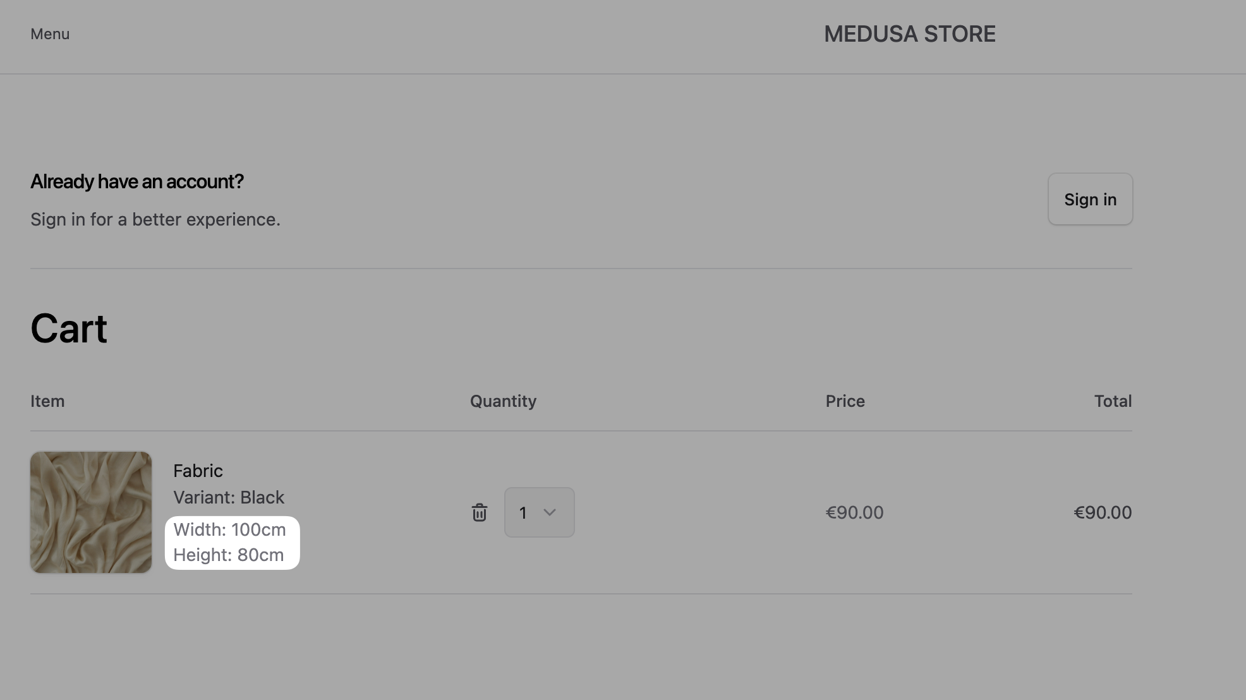This screenshot has height=700, width=1246.
Task: Select the delete icon next to quantity selector
Action: [480, 512]
